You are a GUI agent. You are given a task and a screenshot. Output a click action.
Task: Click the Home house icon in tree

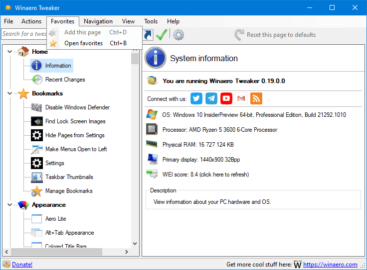pos(23,51)
